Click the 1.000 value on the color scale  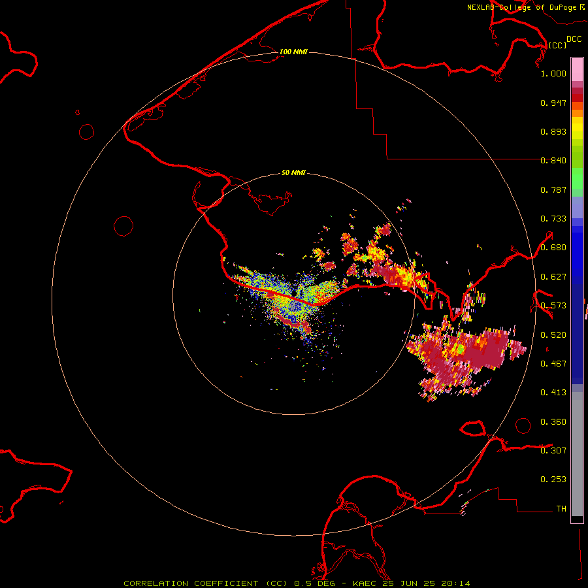pyautogui.click(x=553, y=73)
